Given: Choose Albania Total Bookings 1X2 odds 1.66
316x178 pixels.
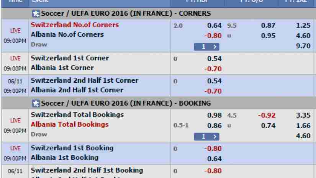Looking at the screenshot, I should [303, 126].
